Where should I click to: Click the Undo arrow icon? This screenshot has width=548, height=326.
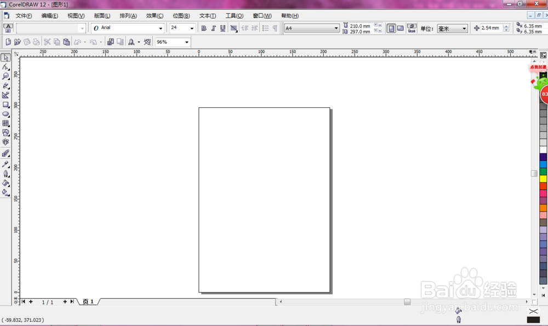coord(78,42)
